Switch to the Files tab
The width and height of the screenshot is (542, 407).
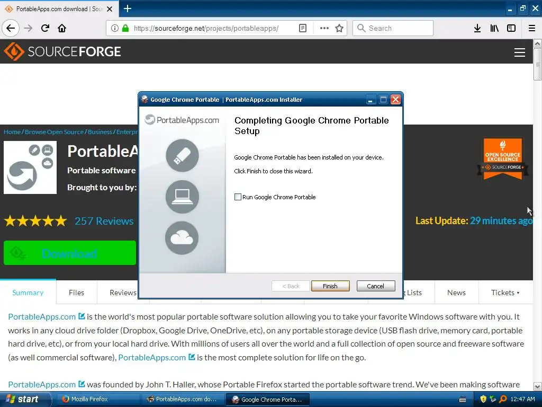[76, 293]
